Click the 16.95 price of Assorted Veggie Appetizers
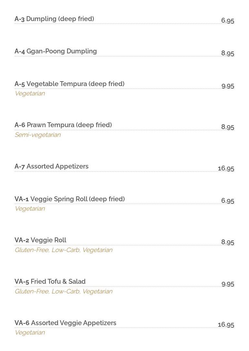The image size is (249, 351). click(x=226, y=325)
